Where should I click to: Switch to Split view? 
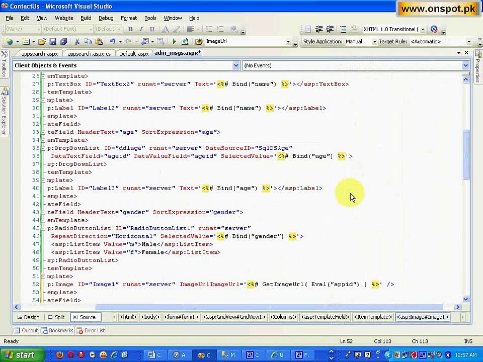coord(56,317)
